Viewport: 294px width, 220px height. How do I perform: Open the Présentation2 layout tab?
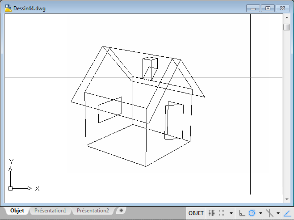[x=93, y=211]
